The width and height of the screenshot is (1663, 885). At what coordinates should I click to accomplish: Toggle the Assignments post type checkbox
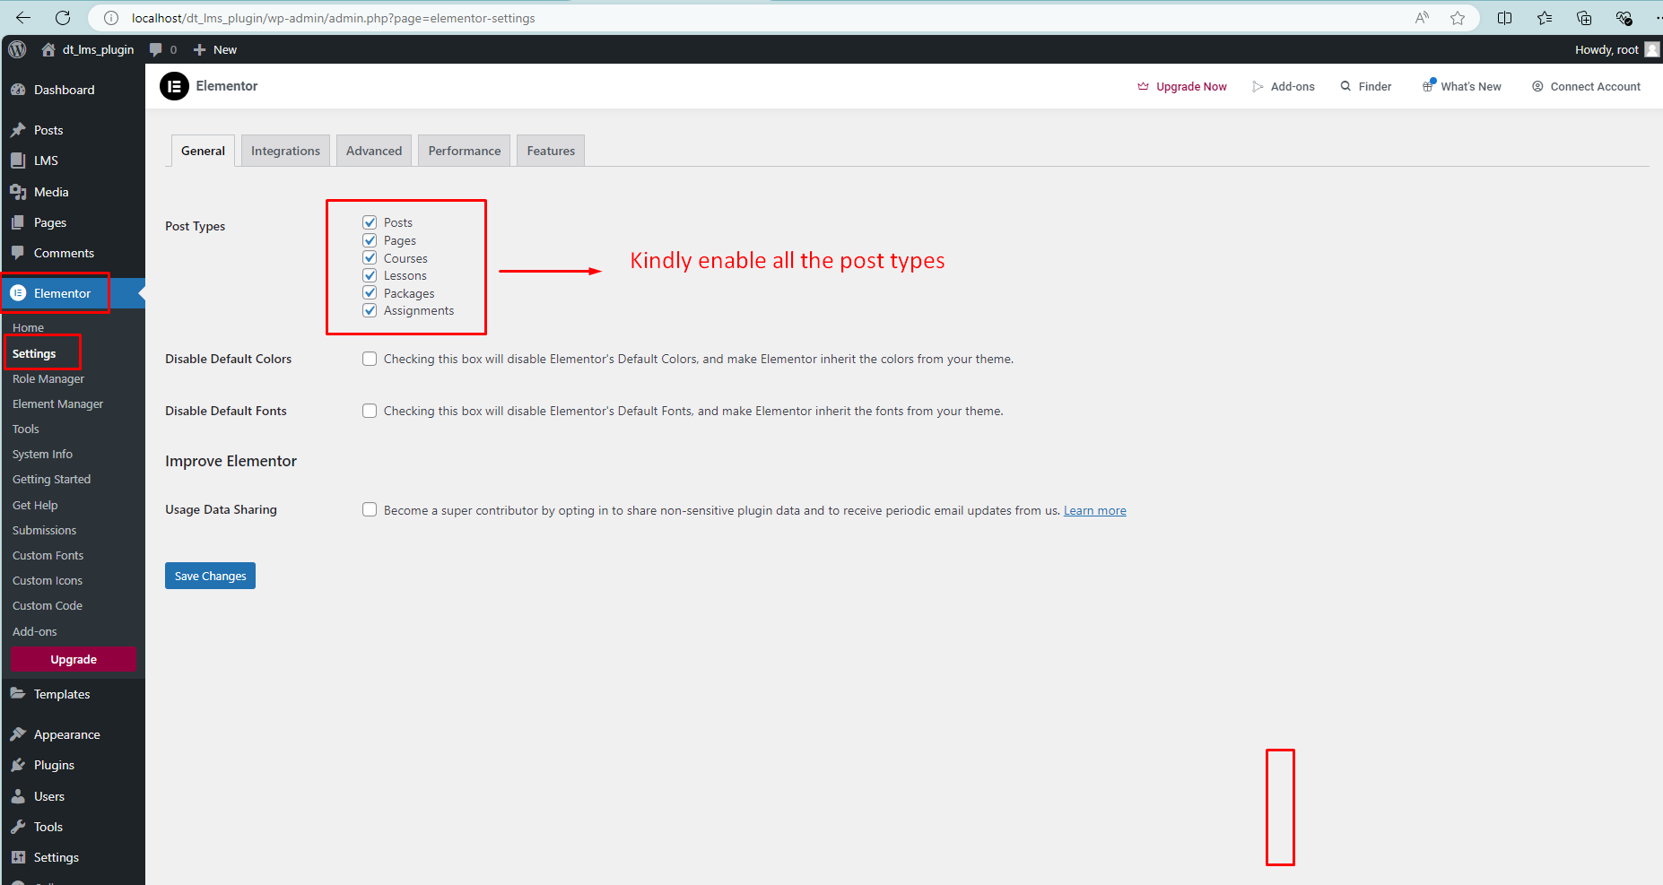370,310
